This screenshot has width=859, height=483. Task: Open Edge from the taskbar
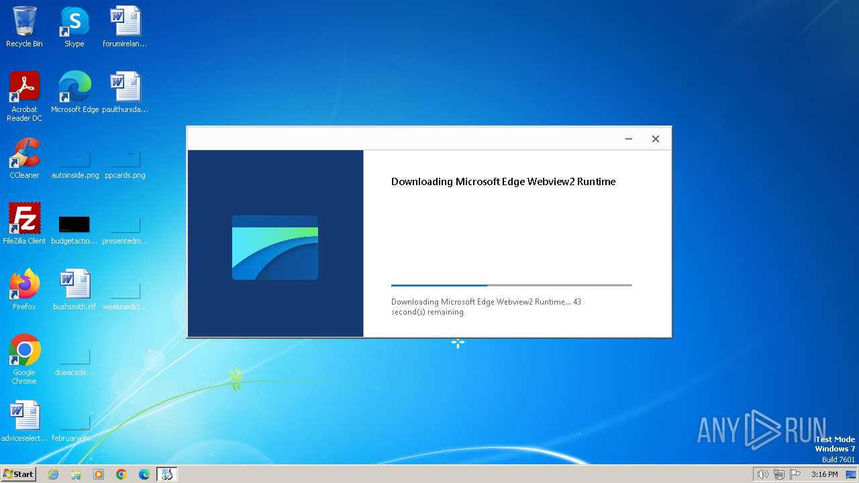[x=144, y=474]
